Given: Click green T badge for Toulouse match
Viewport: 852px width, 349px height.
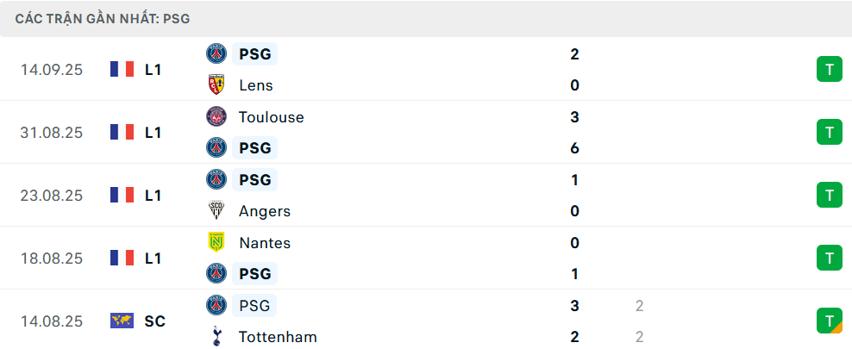Looking at the screenshot, I should [829, 132].
